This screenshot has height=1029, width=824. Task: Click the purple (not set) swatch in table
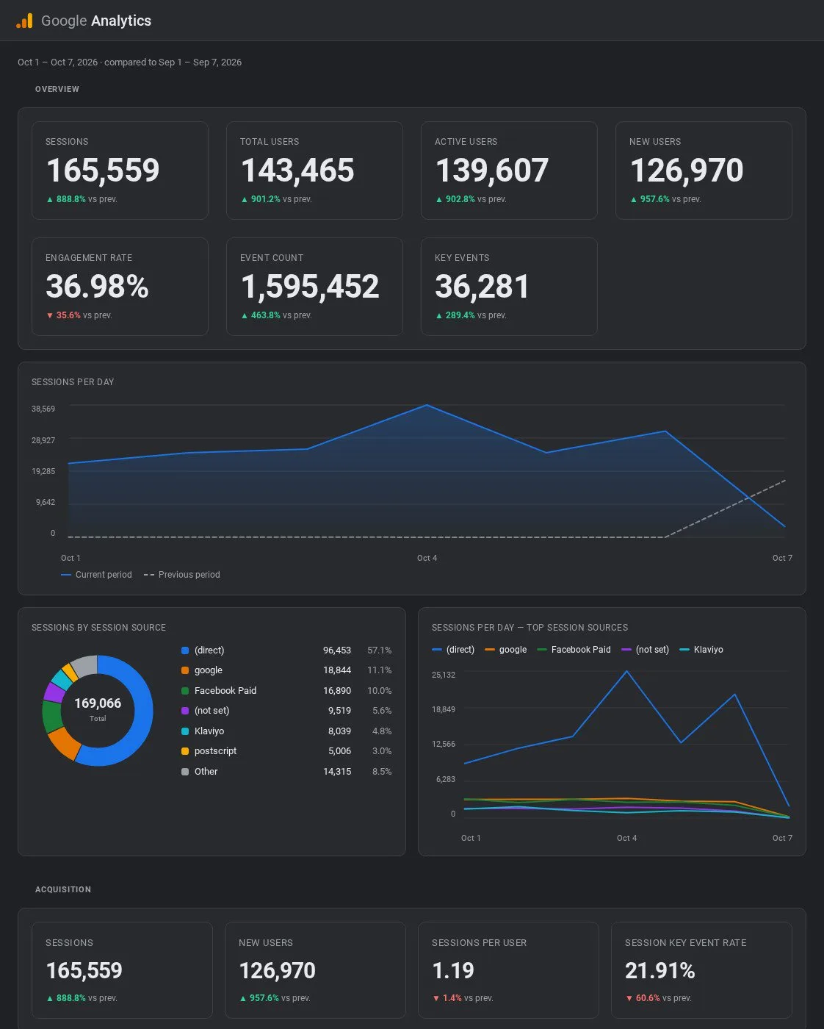coord(185,711)
